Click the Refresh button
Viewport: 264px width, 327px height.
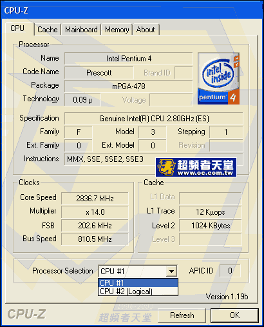pos(182,315)
